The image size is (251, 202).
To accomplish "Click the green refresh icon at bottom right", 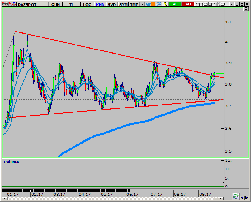I will click(x=236, y=196).
